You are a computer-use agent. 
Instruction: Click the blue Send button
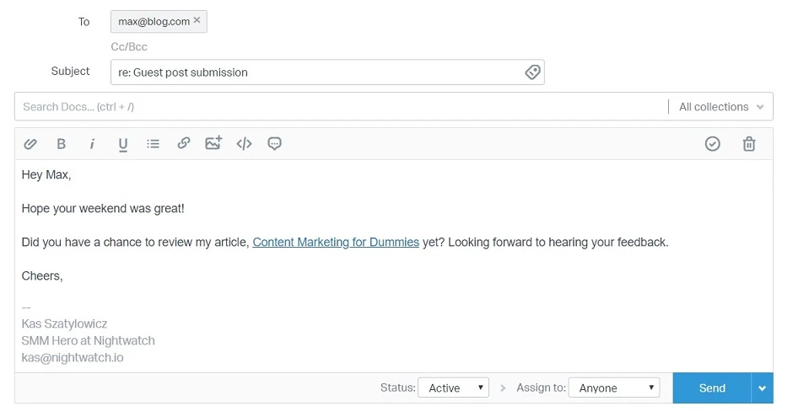click(711, 388)
